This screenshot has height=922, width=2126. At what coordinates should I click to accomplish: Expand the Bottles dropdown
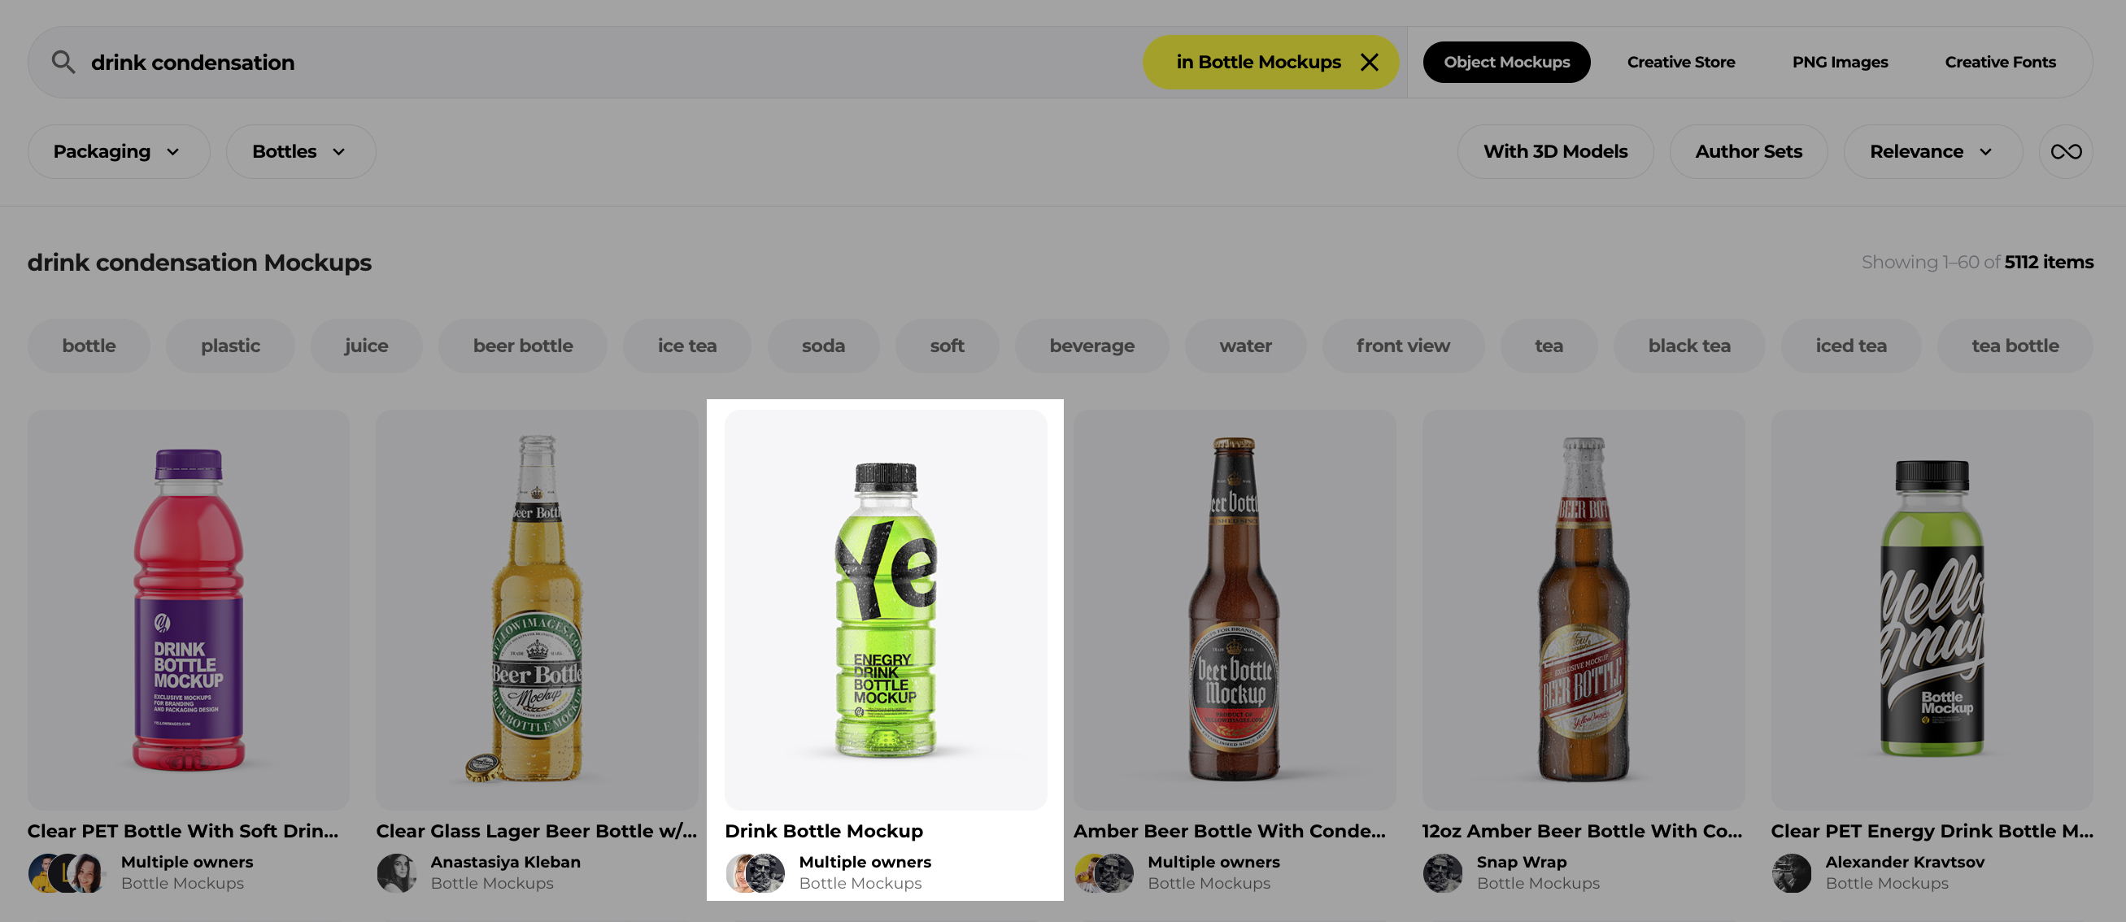pos(299,152)
